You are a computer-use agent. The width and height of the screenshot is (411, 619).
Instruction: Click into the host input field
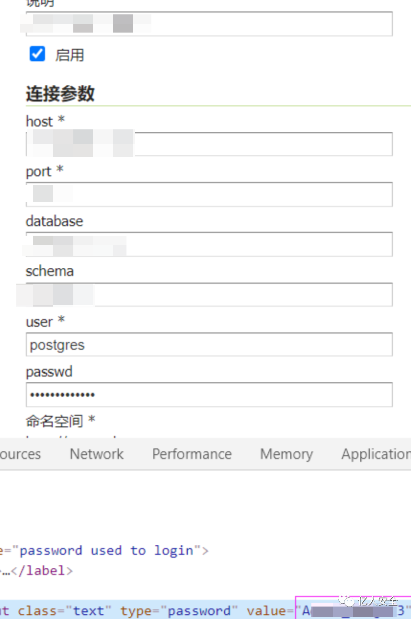[x=209, y=144]
